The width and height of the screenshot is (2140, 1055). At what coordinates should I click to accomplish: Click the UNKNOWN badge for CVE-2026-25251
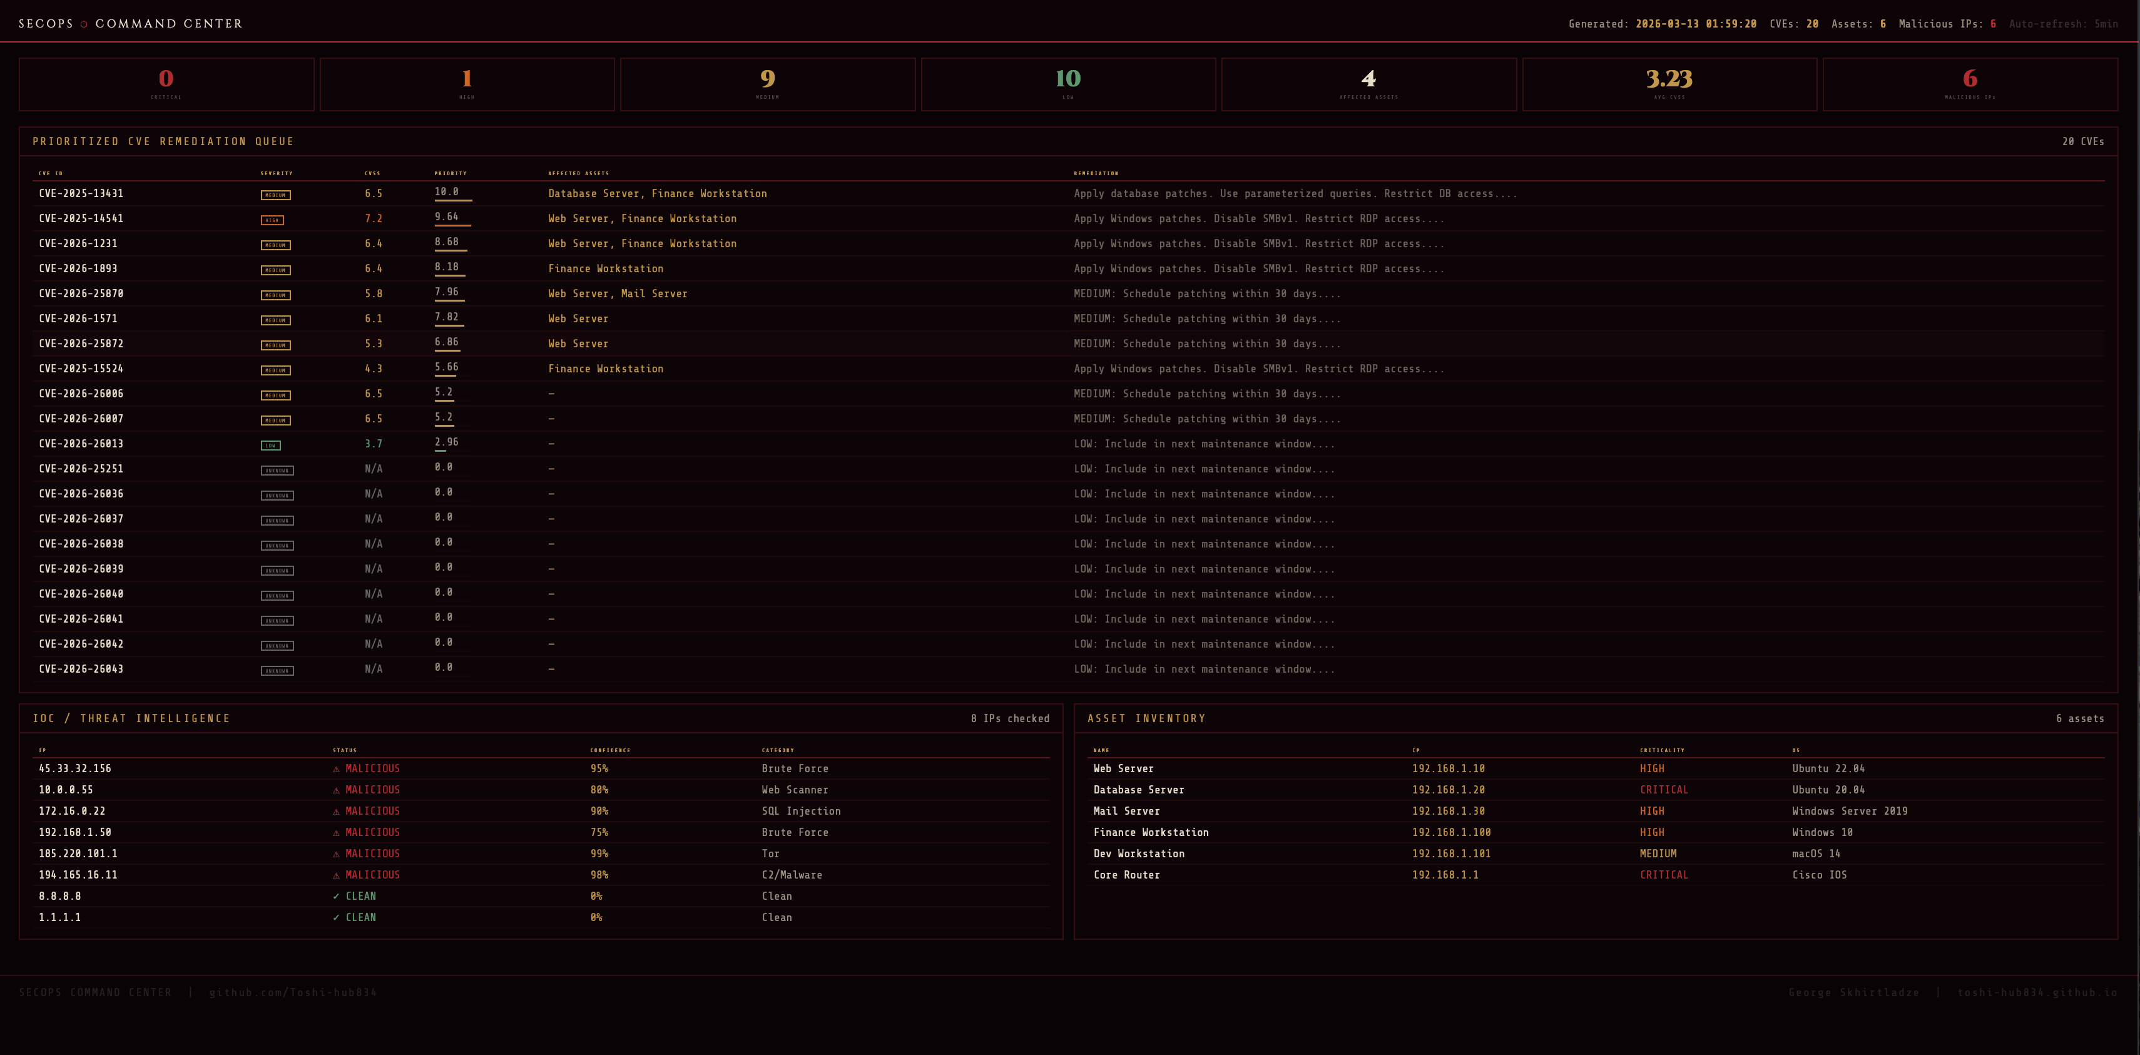(277, 470)
